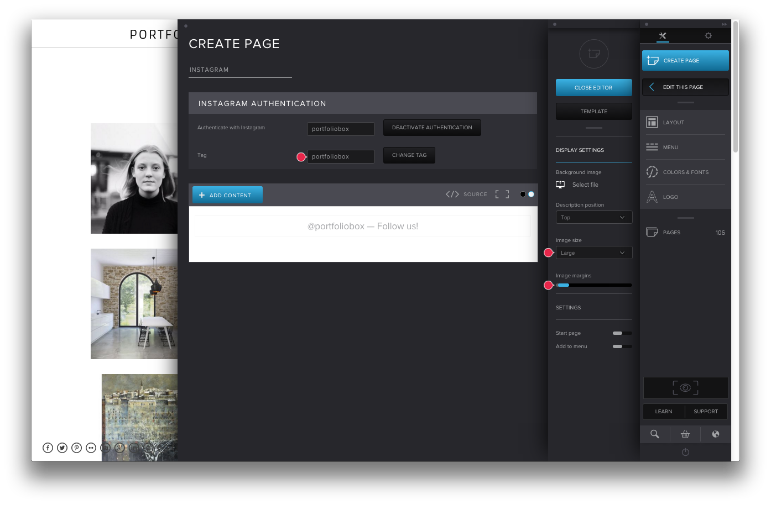Open Colors & Fonts settings
771x505 pixels.
coord(685,172)
